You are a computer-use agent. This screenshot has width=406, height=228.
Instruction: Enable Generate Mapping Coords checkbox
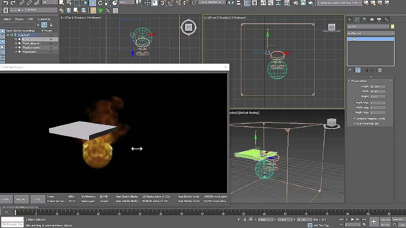point(355,118)
